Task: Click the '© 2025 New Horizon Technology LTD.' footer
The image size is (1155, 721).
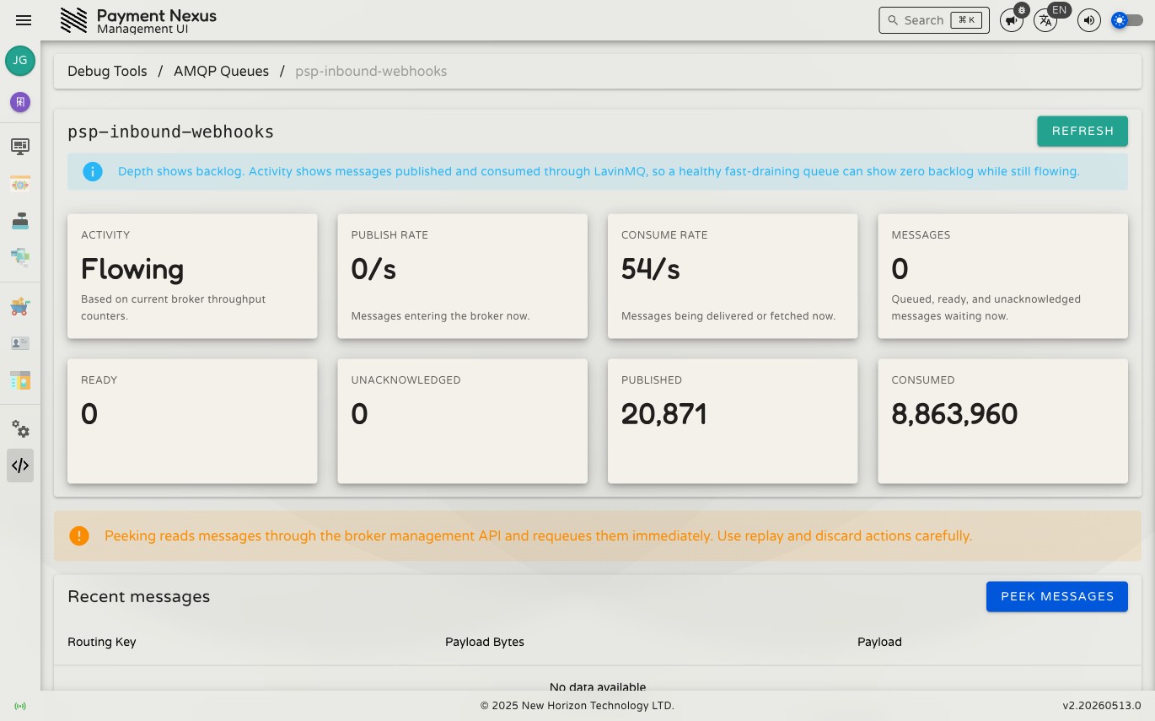Action: tap(577, 706)
